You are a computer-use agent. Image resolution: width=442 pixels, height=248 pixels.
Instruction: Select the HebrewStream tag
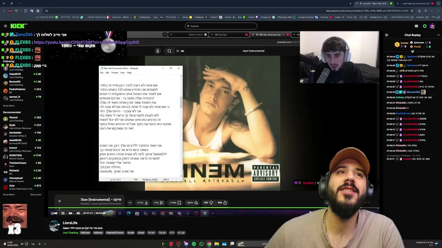[x=115, y=233]
